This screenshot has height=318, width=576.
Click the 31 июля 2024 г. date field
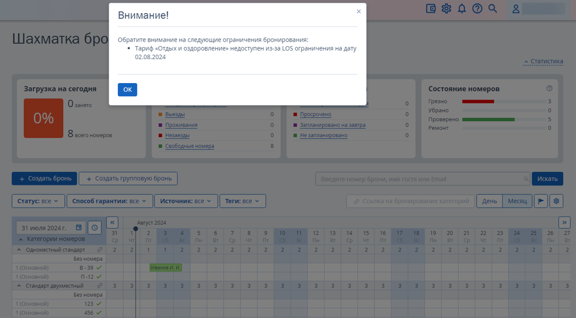pos(51,228)
